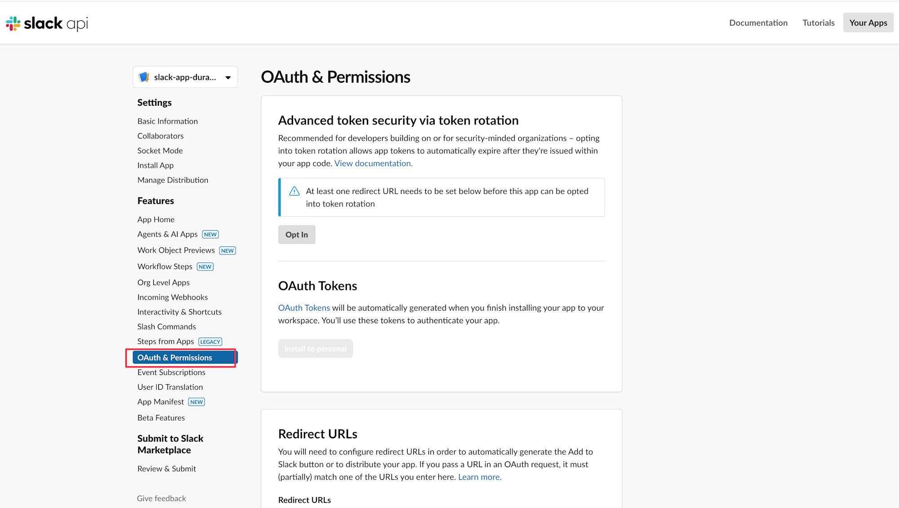Click the warning triangle icon

(x=294, y=192)
